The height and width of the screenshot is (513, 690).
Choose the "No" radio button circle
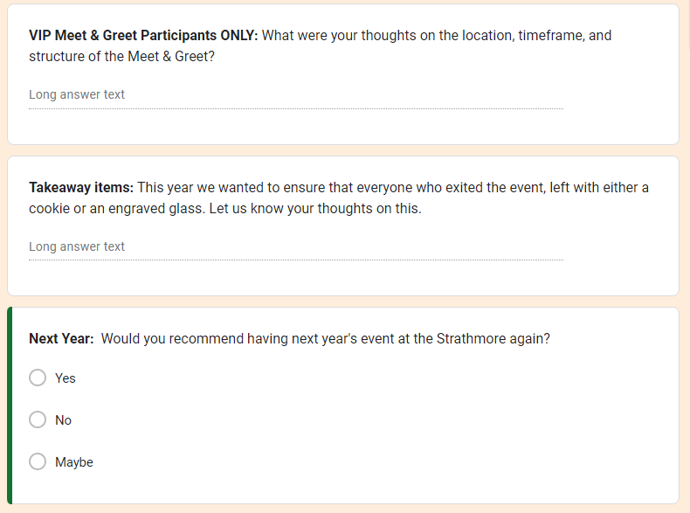[38, 419]
